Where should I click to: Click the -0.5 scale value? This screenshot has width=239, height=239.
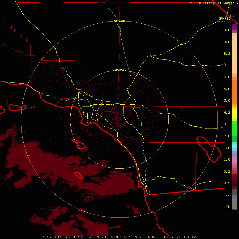(226, 183)
